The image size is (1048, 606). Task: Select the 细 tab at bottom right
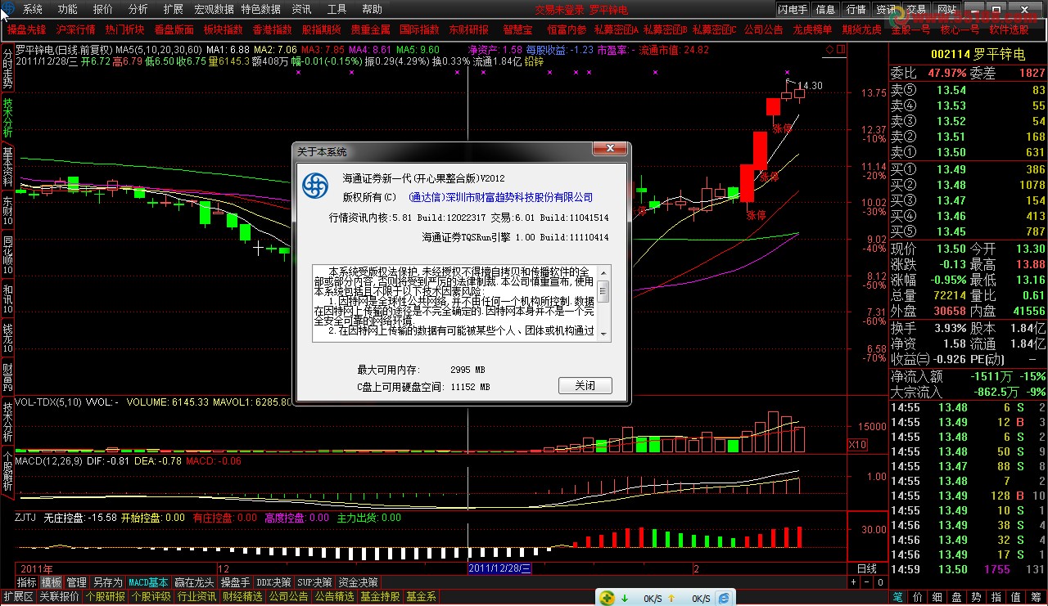tap(937, 598)
